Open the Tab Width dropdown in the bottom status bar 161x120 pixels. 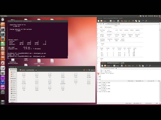138,103
